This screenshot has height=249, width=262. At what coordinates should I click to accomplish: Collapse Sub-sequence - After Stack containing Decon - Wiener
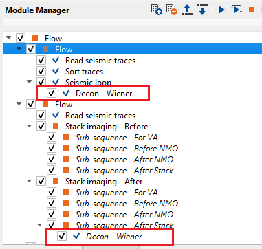tap(40, 225)
